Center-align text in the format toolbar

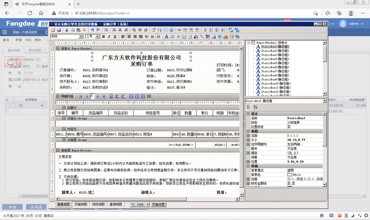click(129, 37)
